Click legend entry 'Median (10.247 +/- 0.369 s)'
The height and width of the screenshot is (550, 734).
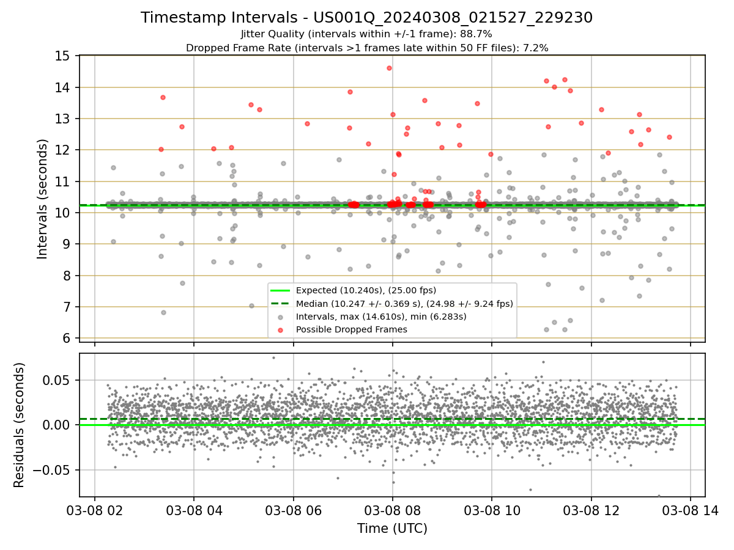click(x=404, y=304)
